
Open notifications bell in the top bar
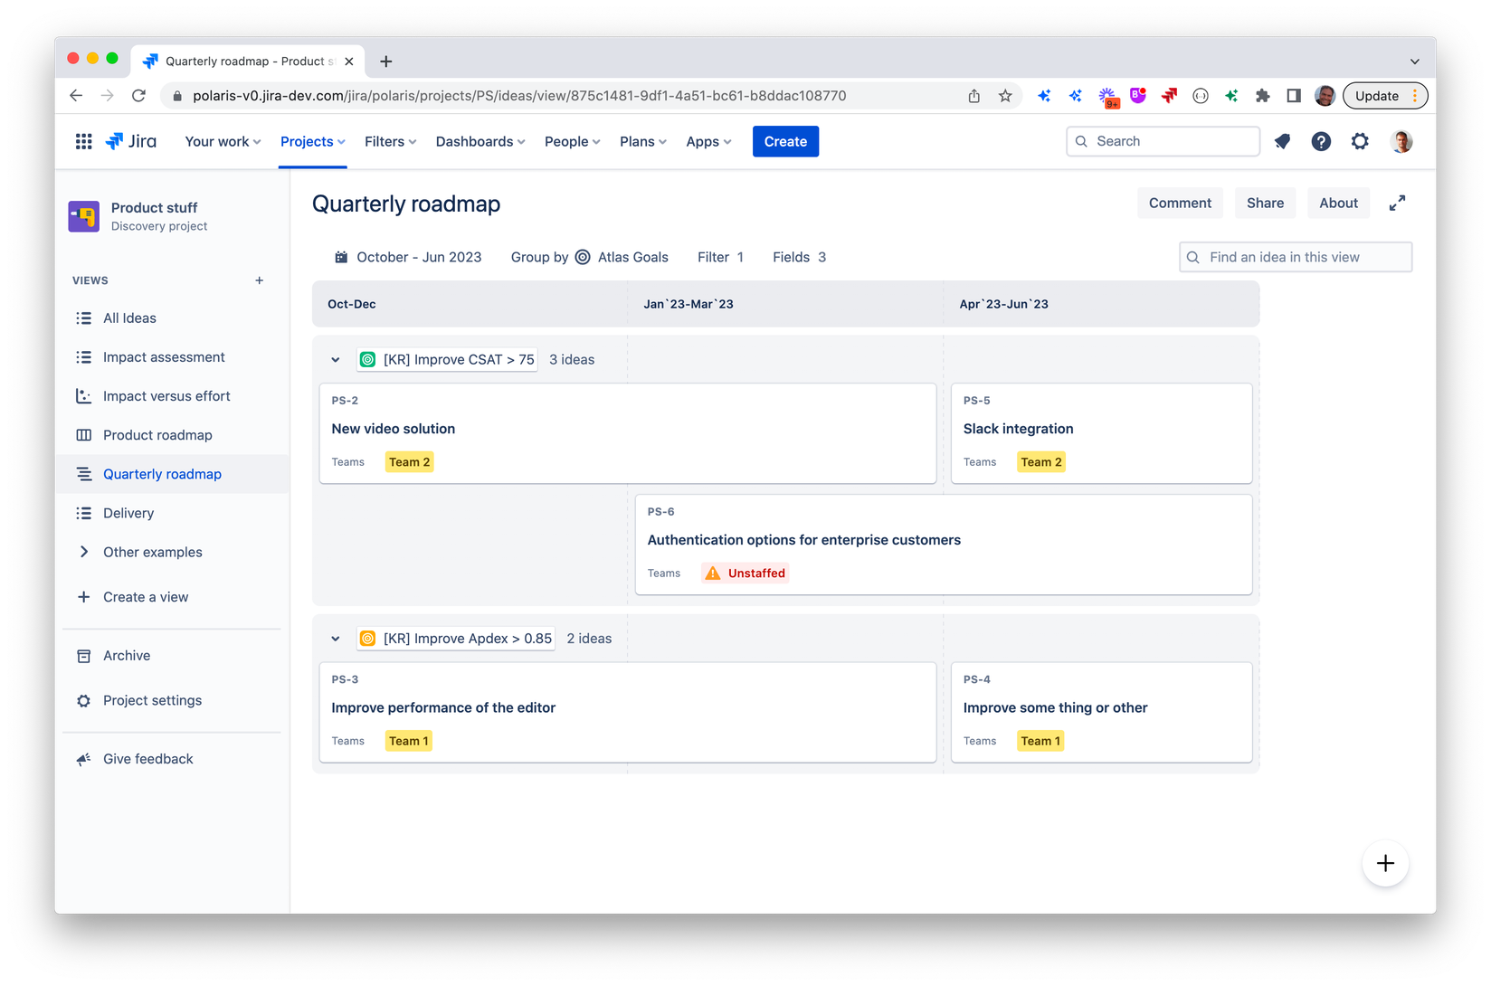(x=1282, y=141)
